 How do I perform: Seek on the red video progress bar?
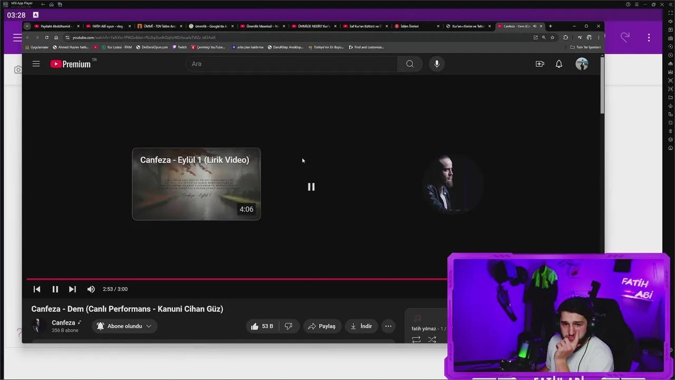click(237, 279)
